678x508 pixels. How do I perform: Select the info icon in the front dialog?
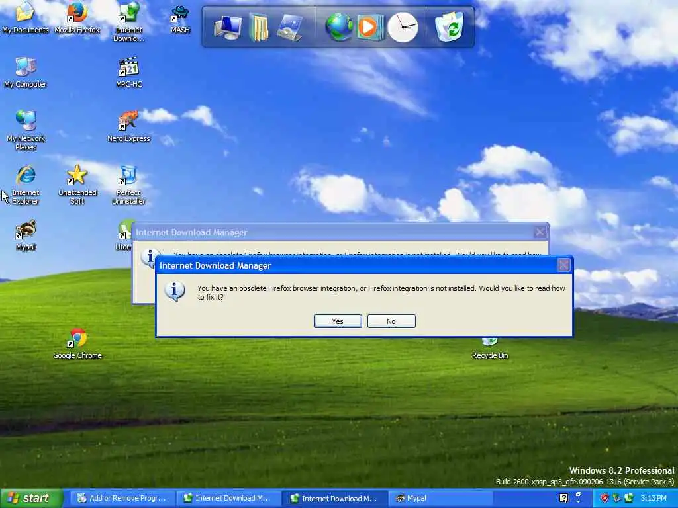click(x=175, y=291)
